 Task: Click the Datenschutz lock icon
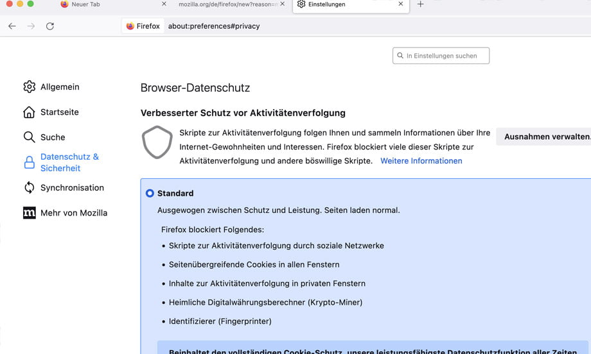click(29, 162)
